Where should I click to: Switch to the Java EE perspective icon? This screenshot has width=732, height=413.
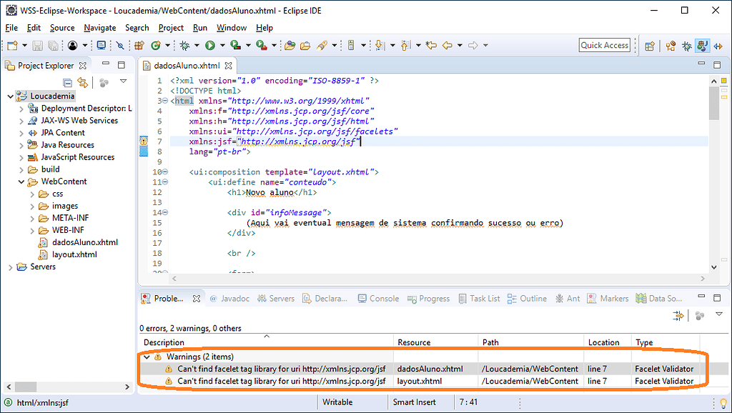pos(703,46)
